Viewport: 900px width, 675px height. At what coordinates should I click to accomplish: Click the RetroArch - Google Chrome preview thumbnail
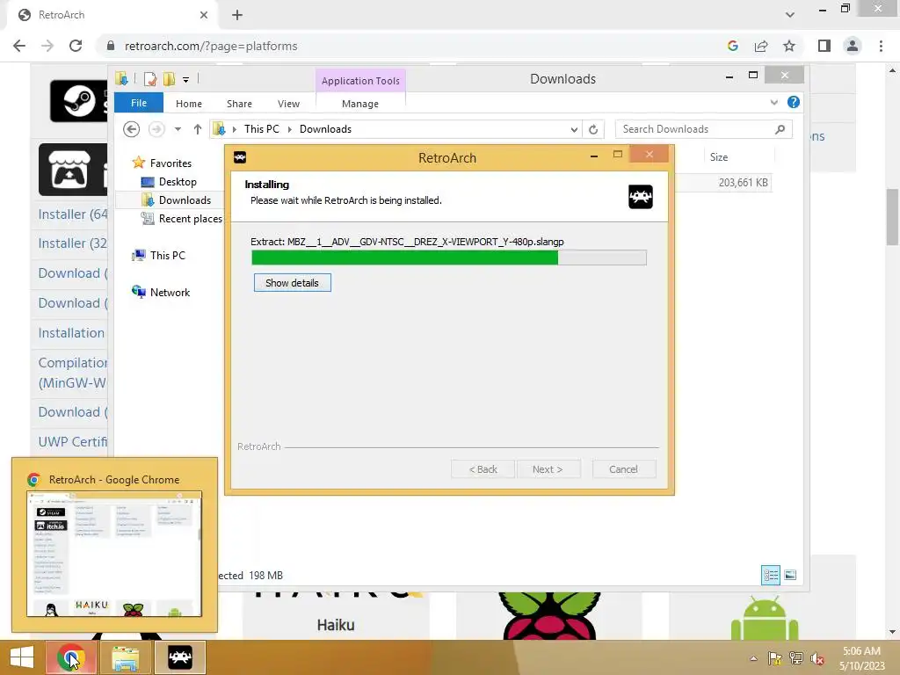pyautogui.click(x=114, y=554)
